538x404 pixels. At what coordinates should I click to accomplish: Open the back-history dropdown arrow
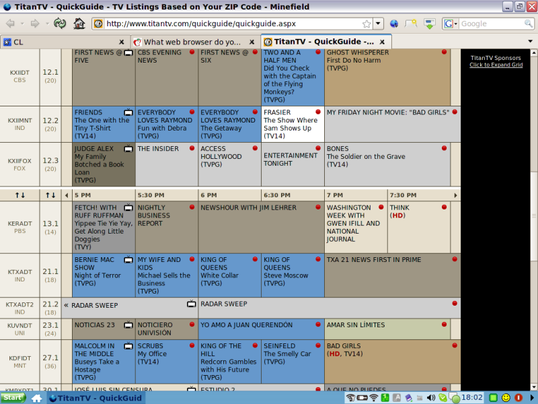point(22,24)
